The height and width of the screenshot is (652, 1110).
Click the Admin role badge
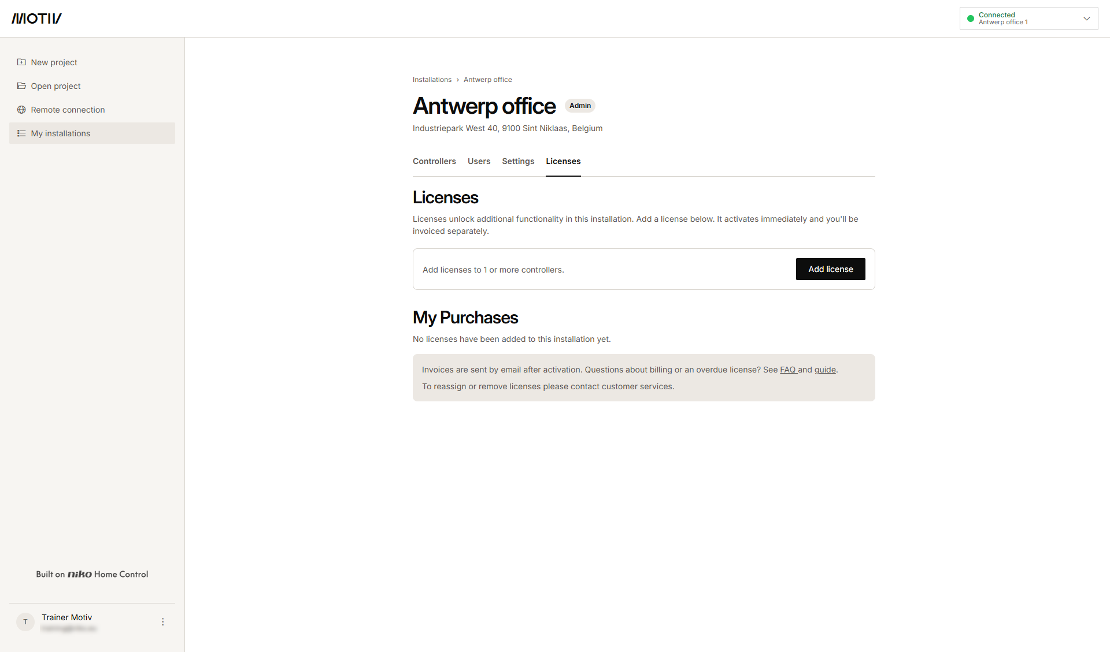(580, 106)
